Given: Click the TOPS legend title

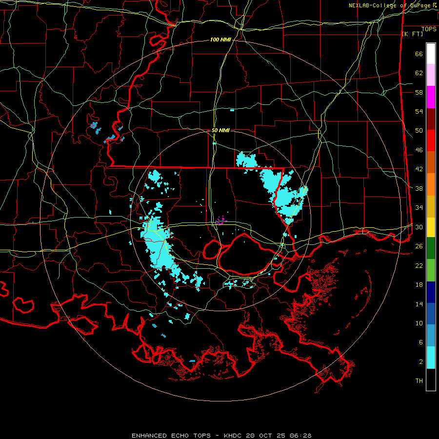Looking at the screenshot, I should (x=429, y=29).
